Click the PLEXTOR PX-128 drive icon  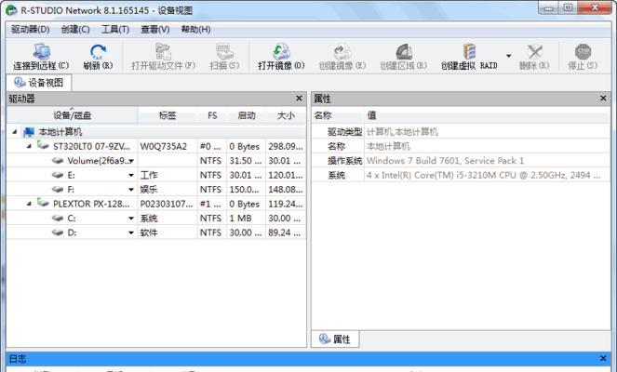43,203
